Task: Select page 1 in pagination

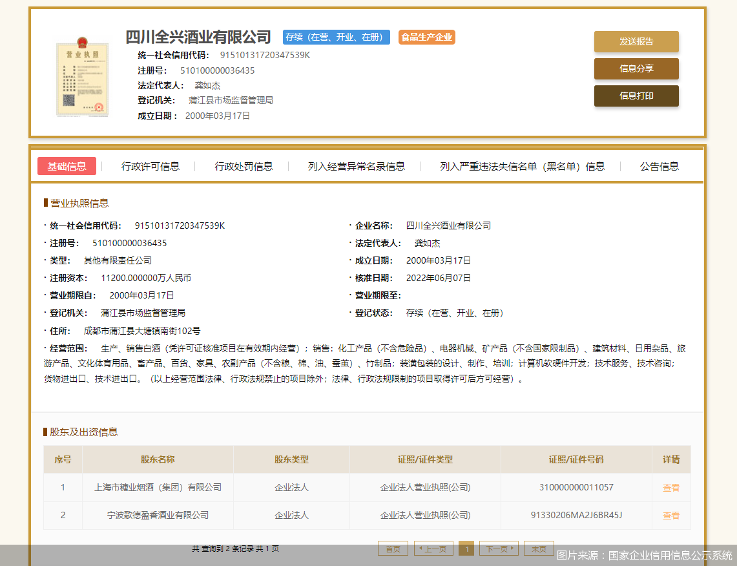Action: [x=466, y=549]
